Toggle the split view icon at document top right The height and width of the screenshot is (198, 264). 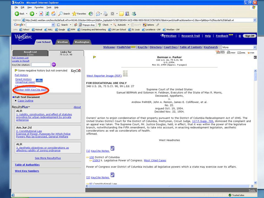[x=255, y=57]
